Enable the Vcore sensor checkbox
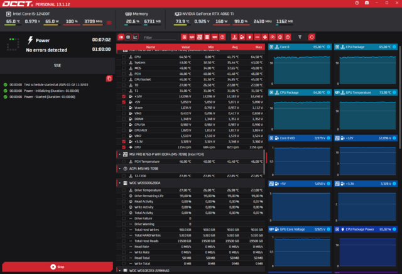The width and height of the screenshot is (402, 274). (x=124, y=107)
